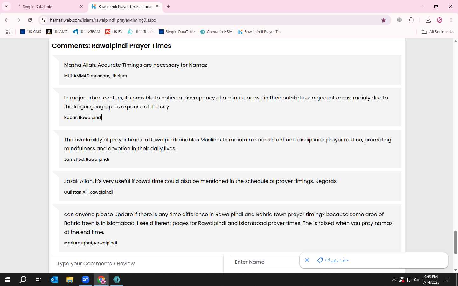The height and width of the screenshot is (286, 458).
Task: Open the Chrome three-dot menu
Action: pyautogui.click(x=451, y=20)
